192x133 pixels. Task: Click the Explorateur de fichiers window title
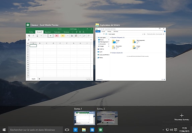coord(110,25)
